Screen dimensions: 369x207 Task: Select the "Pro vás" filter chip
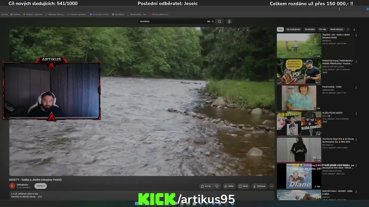coord(323,29)
